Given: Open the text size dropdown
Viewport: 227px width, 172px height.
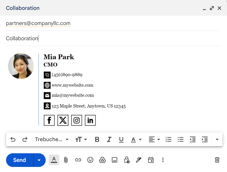Looking at the screenshot, I should click(x=81, y=139).
